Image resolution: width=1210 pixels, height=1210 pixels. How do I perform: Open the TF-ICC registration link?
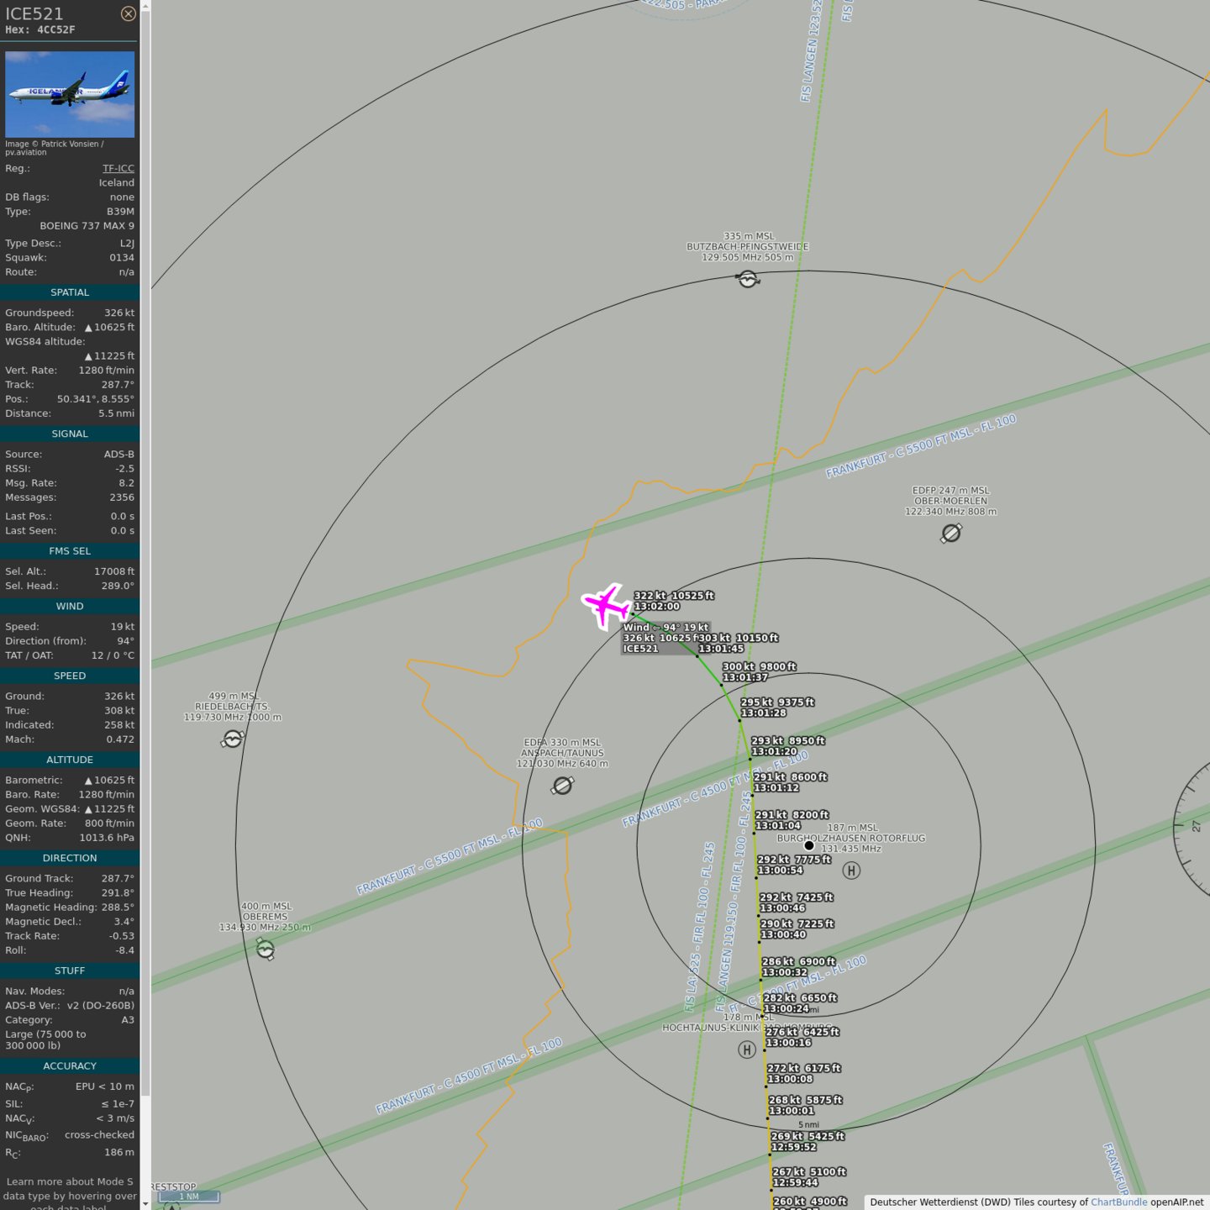(x=118, y=168)
